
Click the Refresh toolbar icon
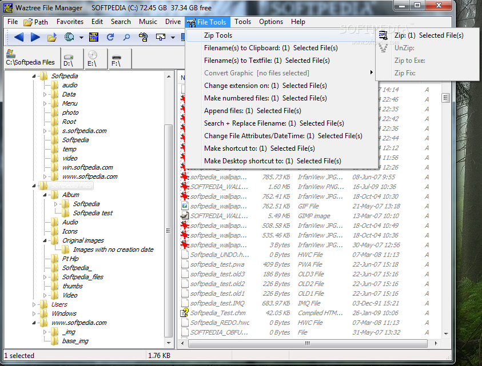(x=110, y=37)
